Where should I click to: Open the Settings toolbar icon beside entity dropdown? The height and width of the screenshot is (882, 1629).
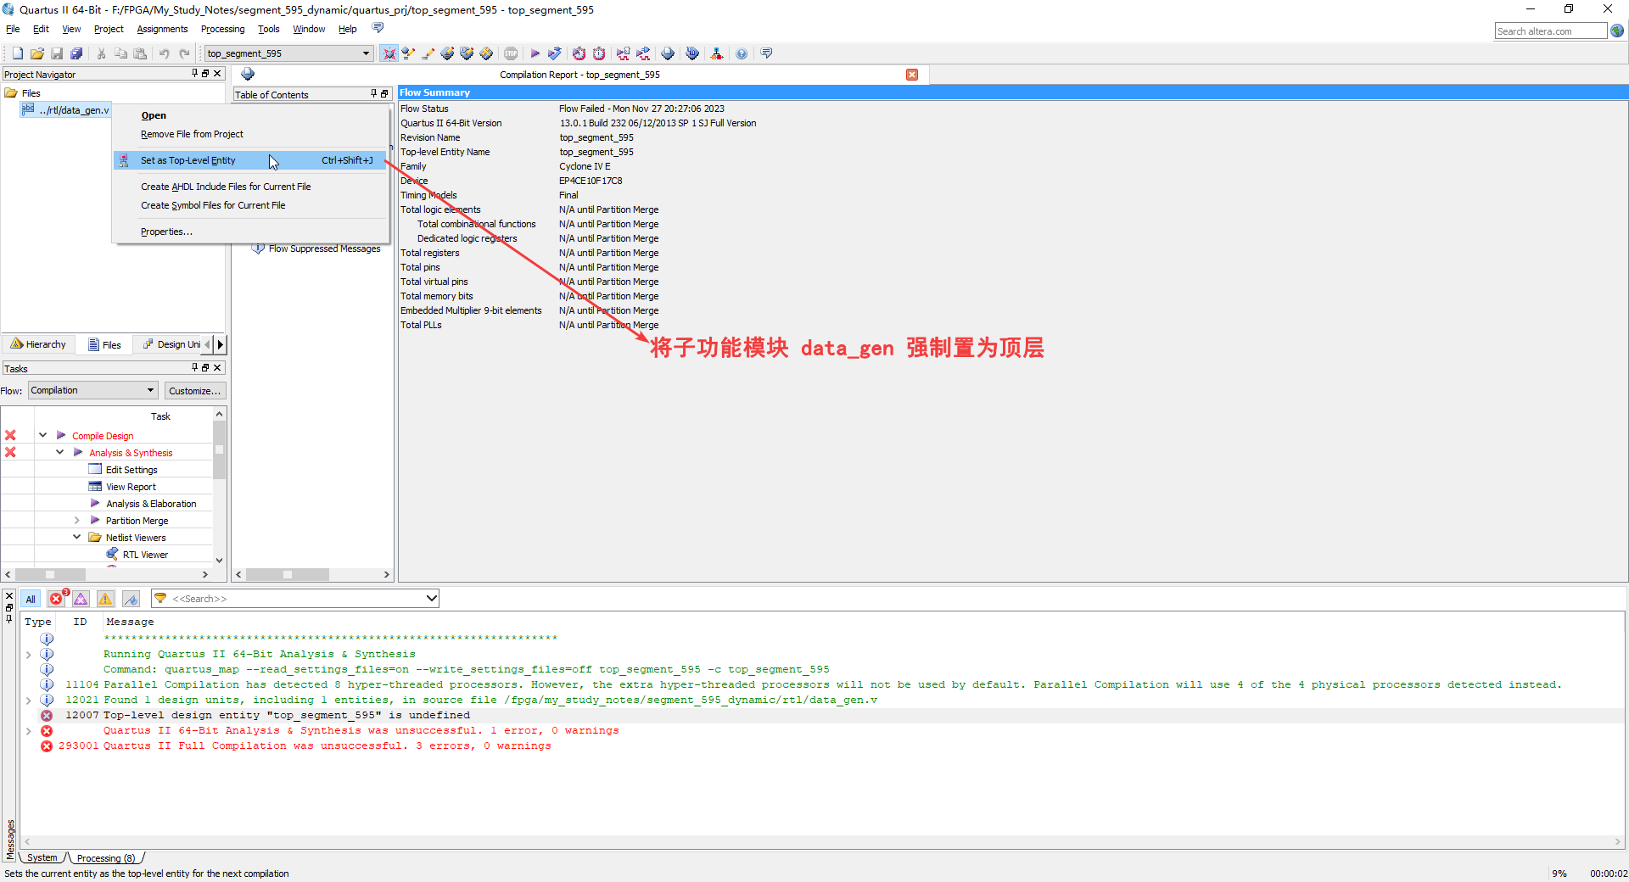click(389, 53)
